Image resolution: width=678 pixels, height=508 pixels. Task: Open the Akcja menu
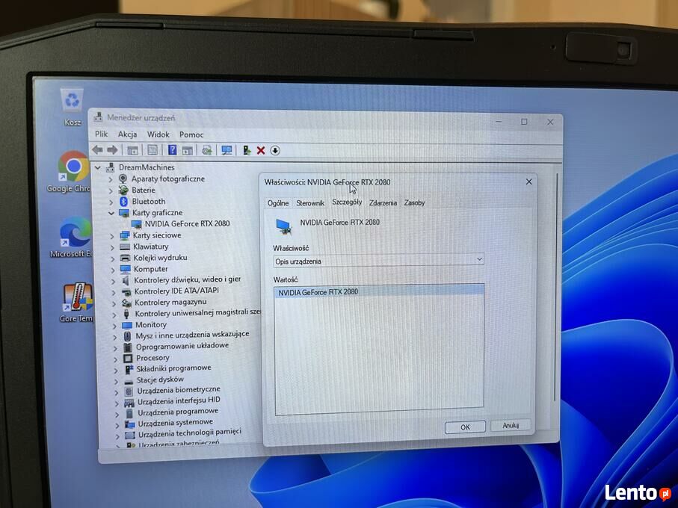click(x=128, y=134)
